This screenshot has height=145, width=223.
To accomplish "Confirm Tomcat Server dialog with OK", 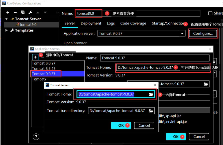I will (121, 125).
